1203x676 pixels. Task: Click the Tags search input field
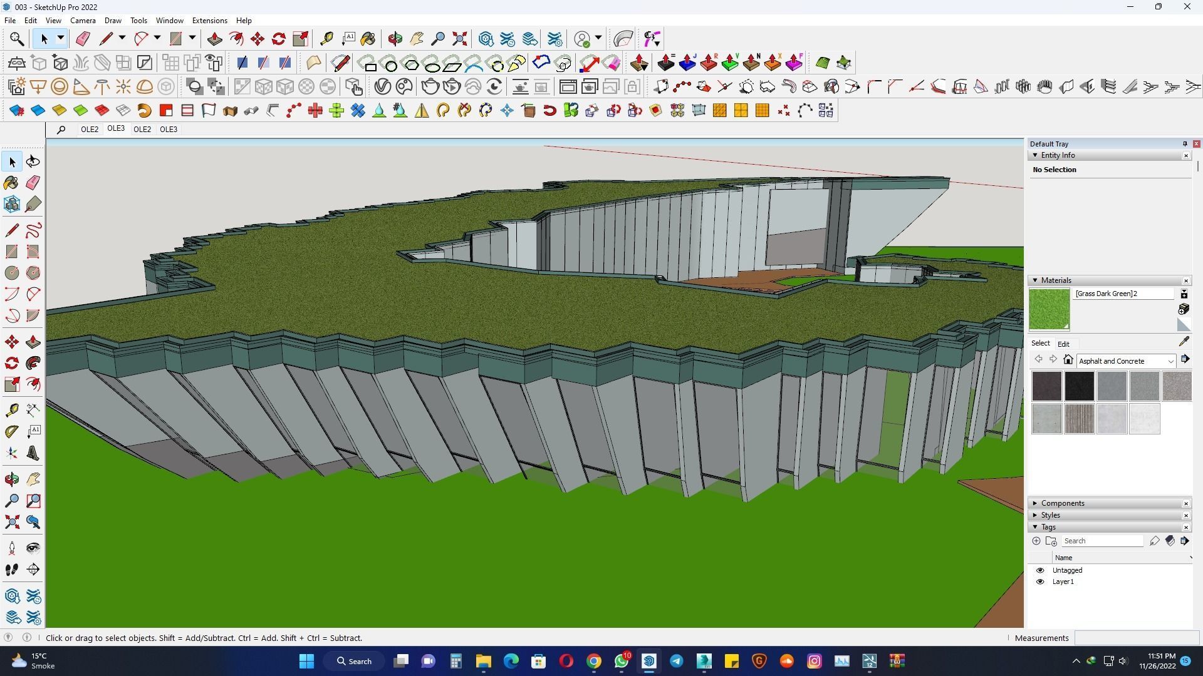coord(1101,541)
